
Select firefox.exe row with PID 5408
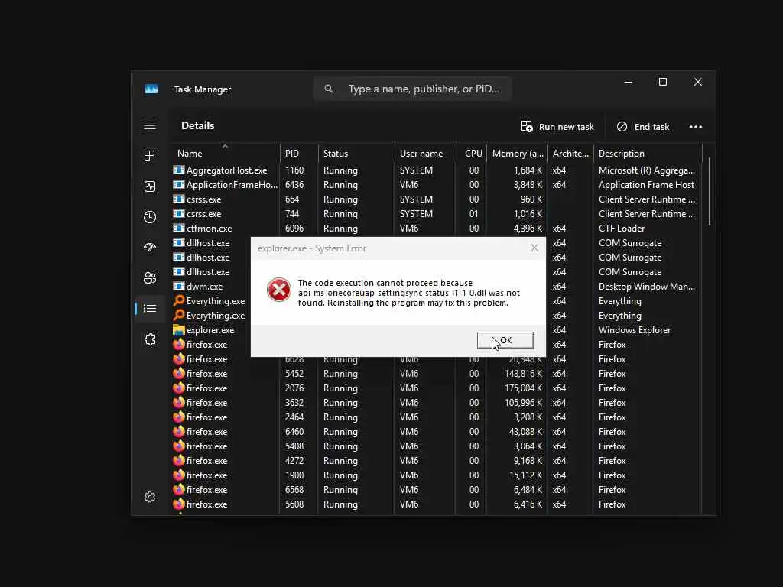pos(437,446)
